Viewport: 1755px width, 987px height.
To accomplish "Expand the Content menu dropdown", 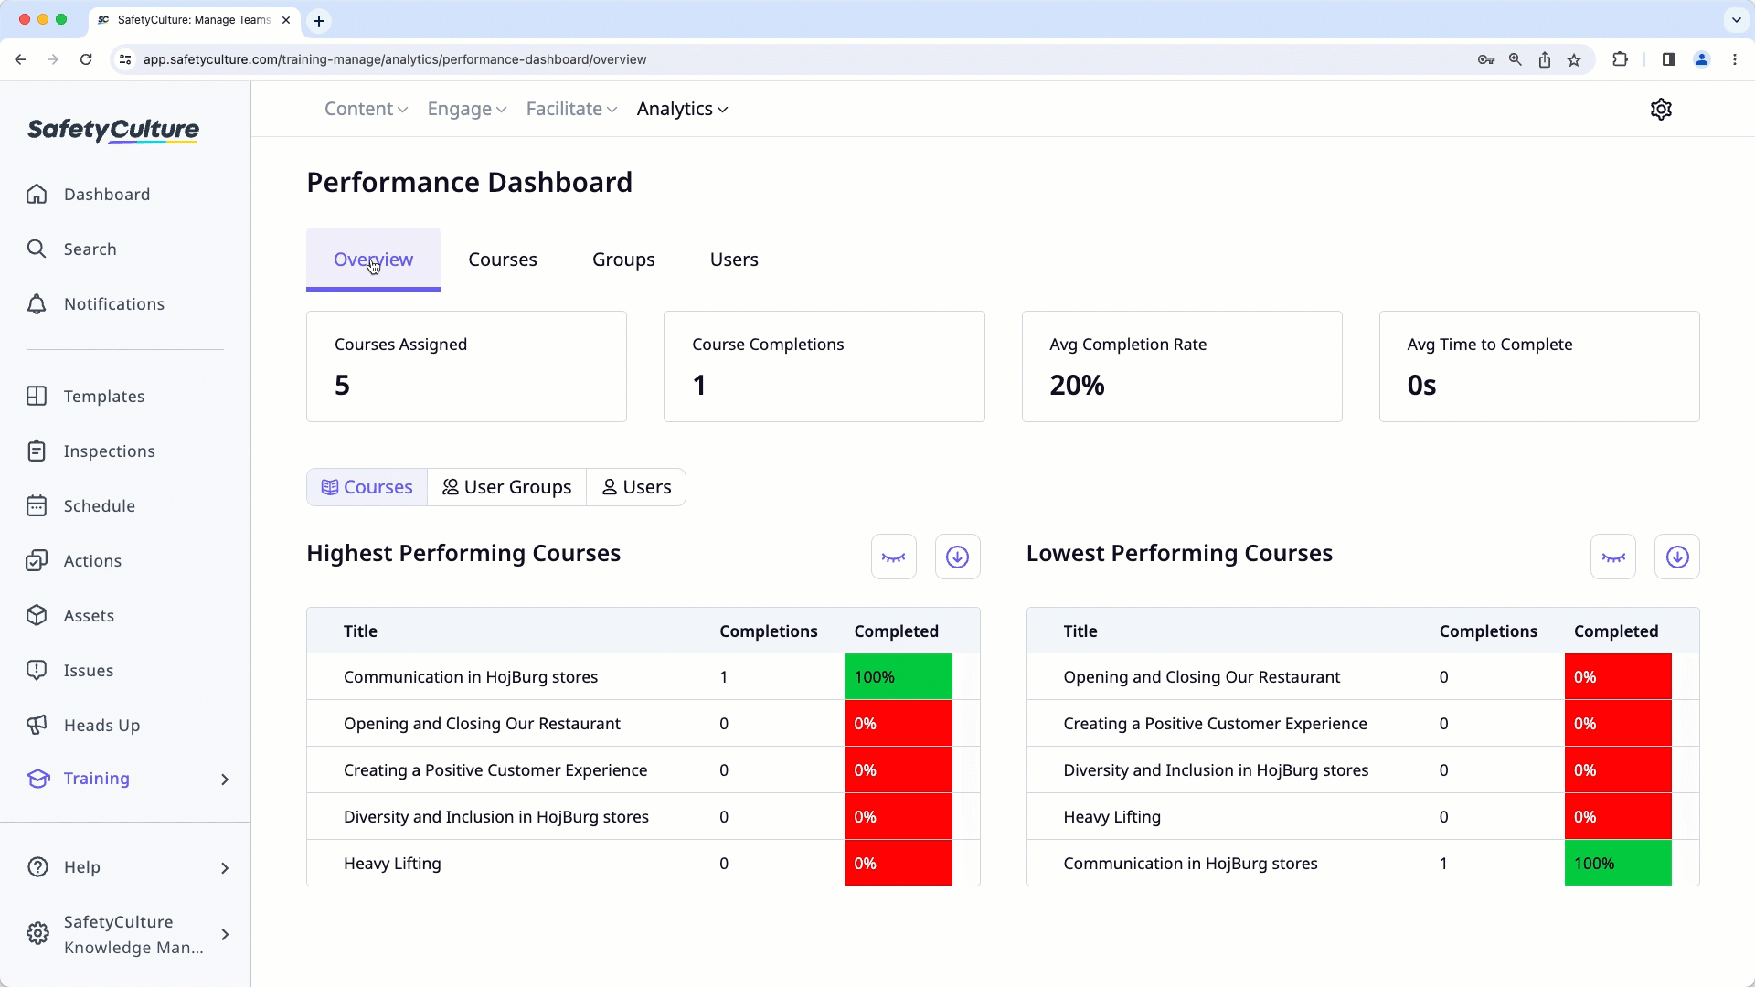I will click(366, 109).
